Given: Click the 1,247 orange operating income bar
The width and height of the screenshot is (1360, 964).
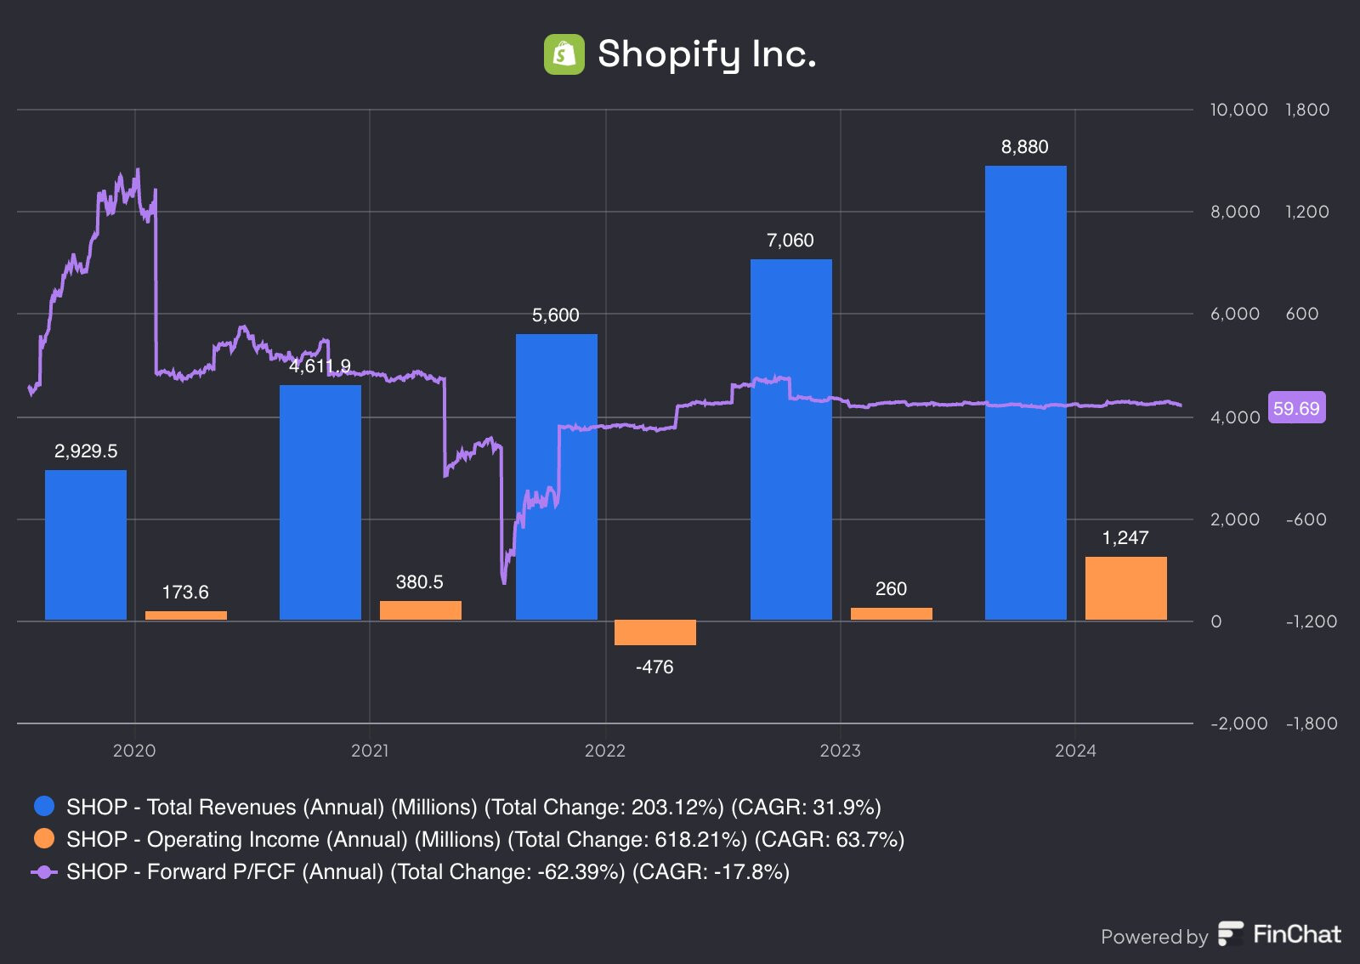Looking at the screenshot, I should click(x=1126, y=588).
